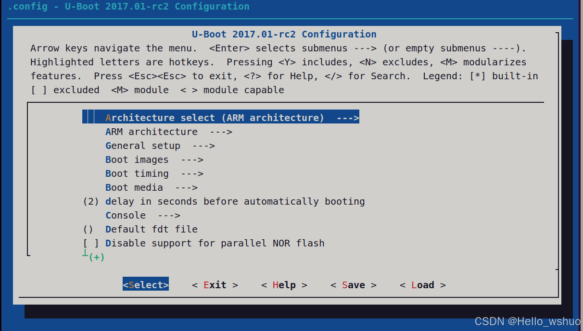The image size is (583, 331).
Task: Toggle Disable support for parallel NOR flash
Action: [x=203, y=243]
